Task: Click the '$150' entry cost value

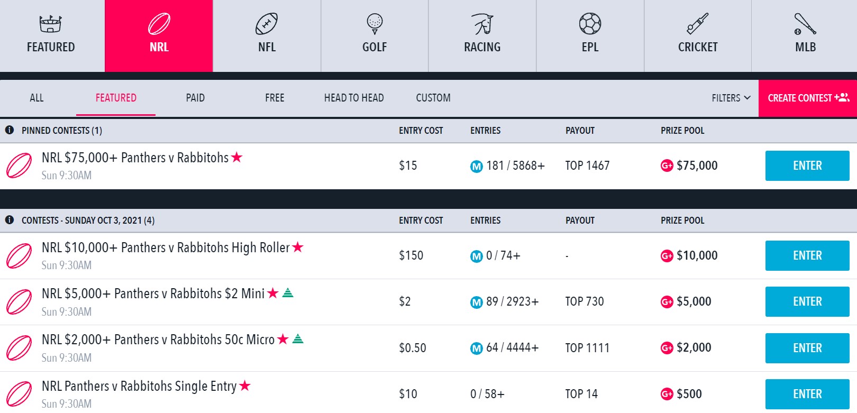Action: click(411, 255)
